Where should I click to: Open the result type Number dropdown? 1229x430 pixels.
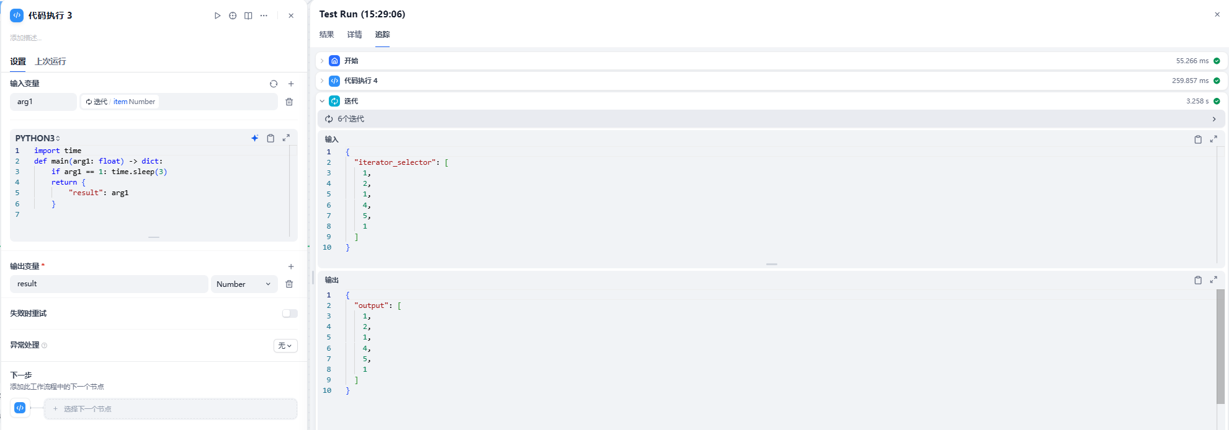[244, 284]
